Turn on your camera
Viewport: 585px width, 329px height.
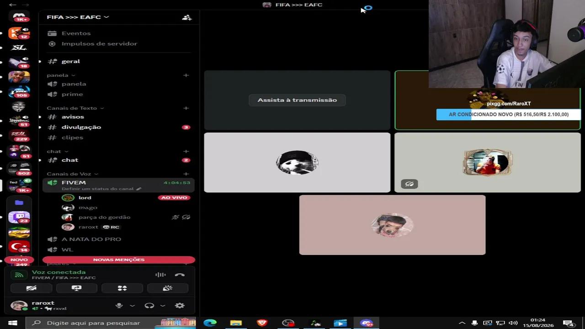(32, 288)
